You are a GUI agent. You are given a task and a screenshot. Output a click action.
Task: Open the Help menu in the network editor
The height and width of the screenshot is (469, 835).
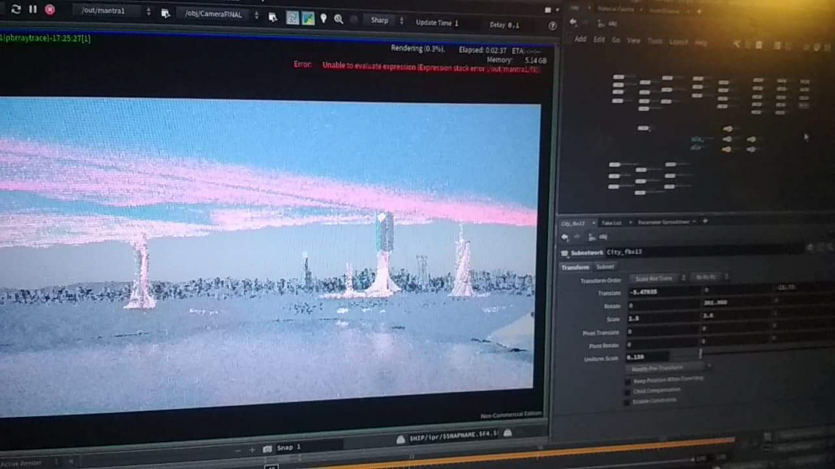coord(701,42)
